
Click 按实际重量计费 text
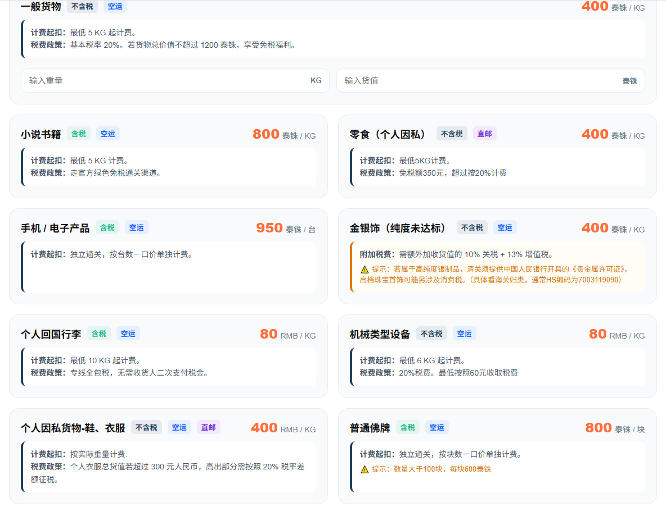99,454
